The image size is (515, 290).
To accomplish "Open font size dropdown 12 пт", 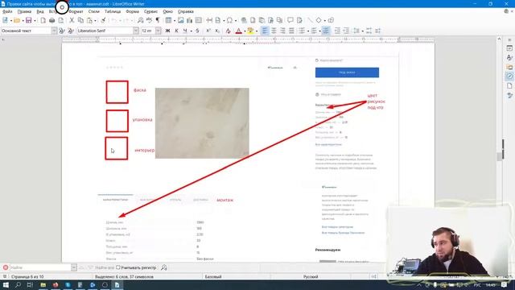I will 158,31.
